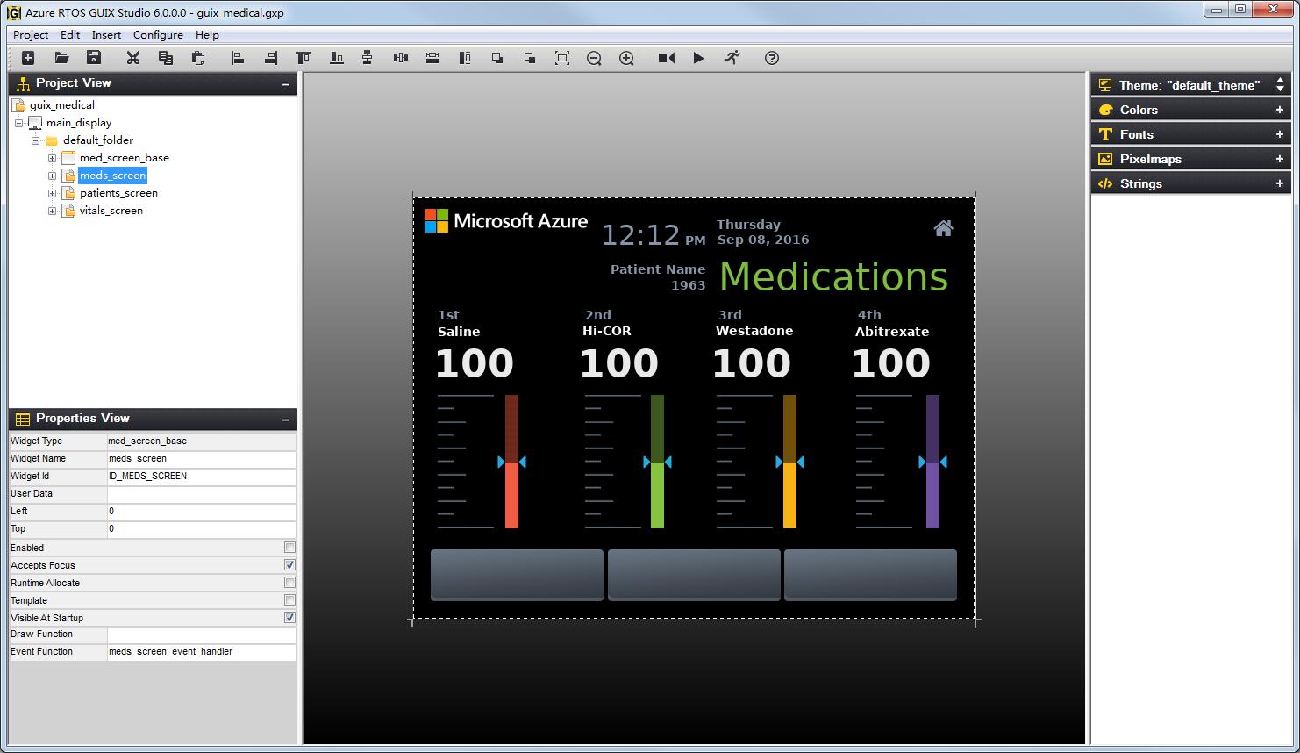Click the New Project toolbar icon

point(28,58)
